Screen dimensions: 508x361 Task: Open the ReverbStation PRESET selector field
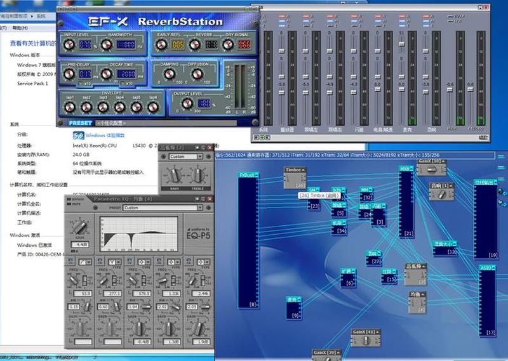[x=166, y=123]
